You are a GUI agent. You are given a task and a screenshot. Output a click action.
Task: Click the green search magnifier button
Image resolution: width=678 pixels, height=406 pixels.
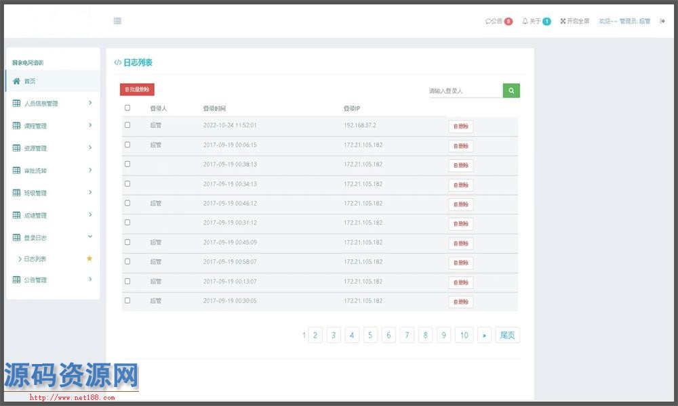[x=511, y=91]
